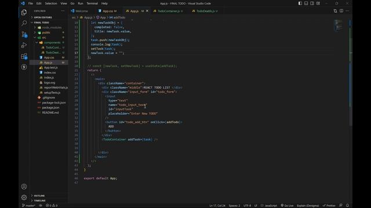Open the Explorer view in activity bar
The height and width of the screenshot is (208, 371).
(24, 12)
